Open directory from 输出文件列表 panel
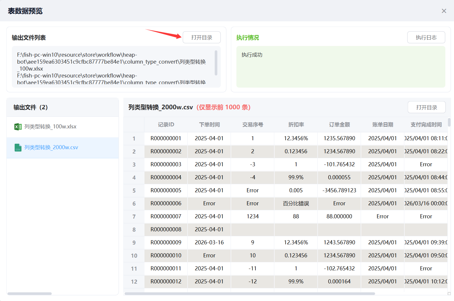The height and width of the screenshot is (301, 454). point(201,38)
